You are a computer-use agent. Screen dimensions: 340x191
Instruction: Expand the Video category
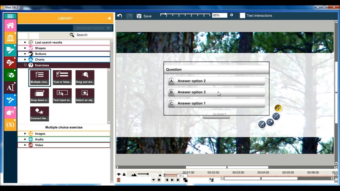[x=25, y=145]
